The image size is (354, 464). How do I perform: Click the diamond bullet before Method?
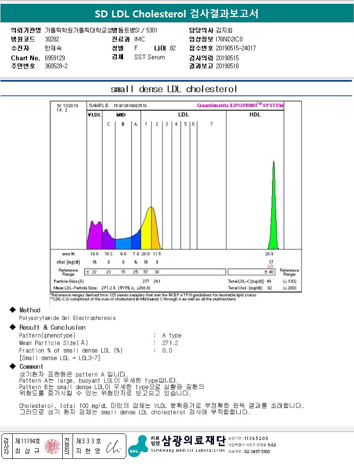pos(12,310)
